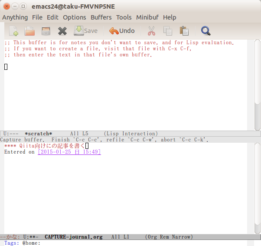Click the *scratch* buffer name in mode line

pos(39,134)
